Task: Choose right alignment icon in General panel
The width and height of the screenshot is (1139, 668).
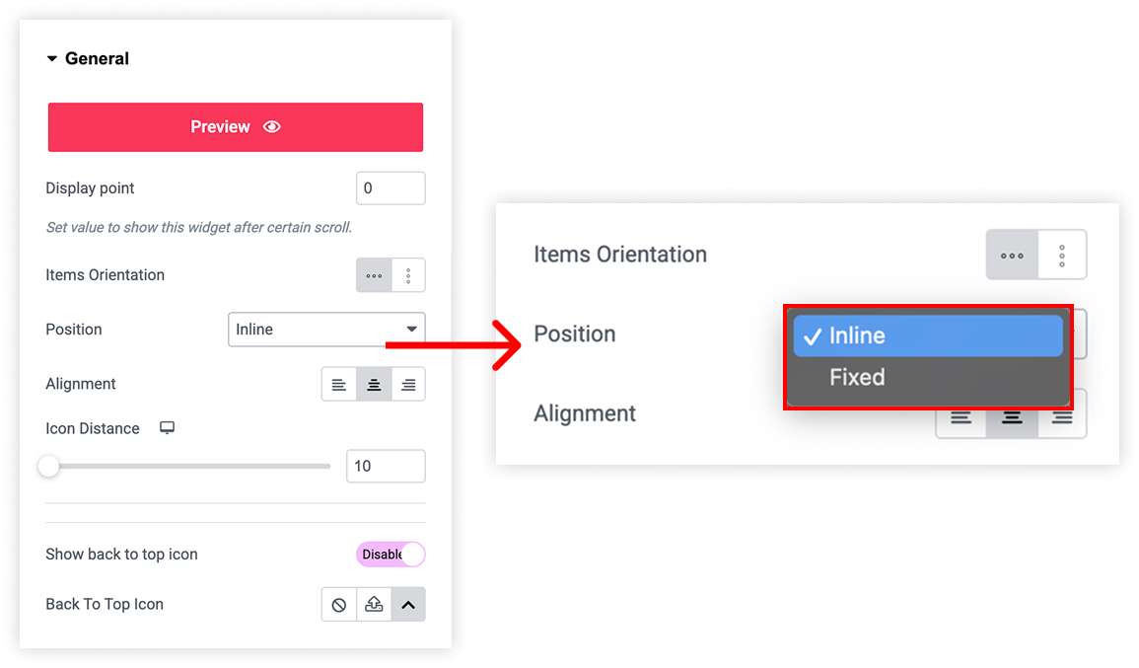Action: click(x=408, y=385)
